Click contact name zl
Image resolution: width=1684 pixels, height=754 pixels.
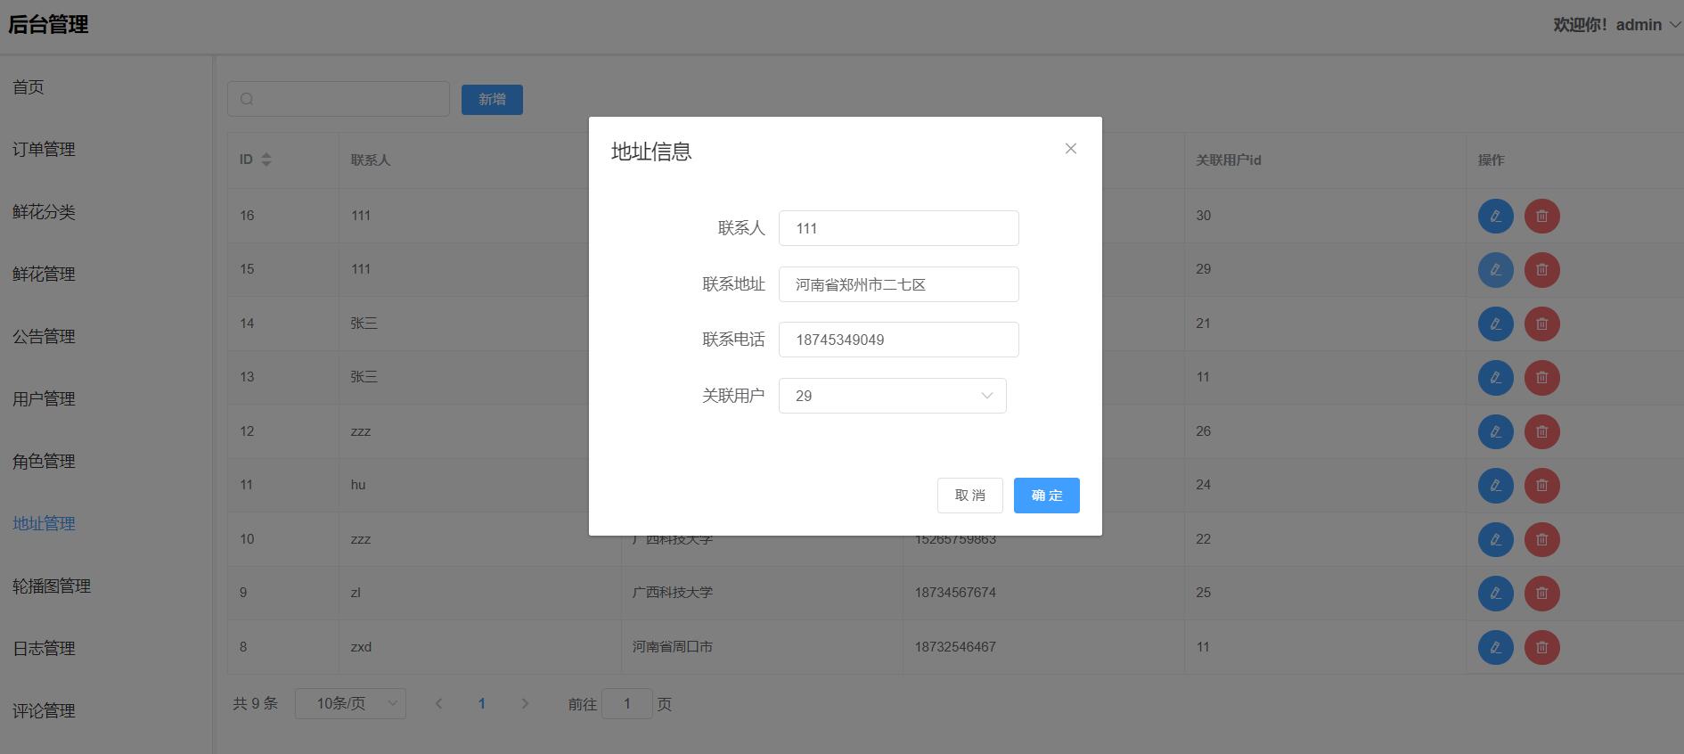356,593
